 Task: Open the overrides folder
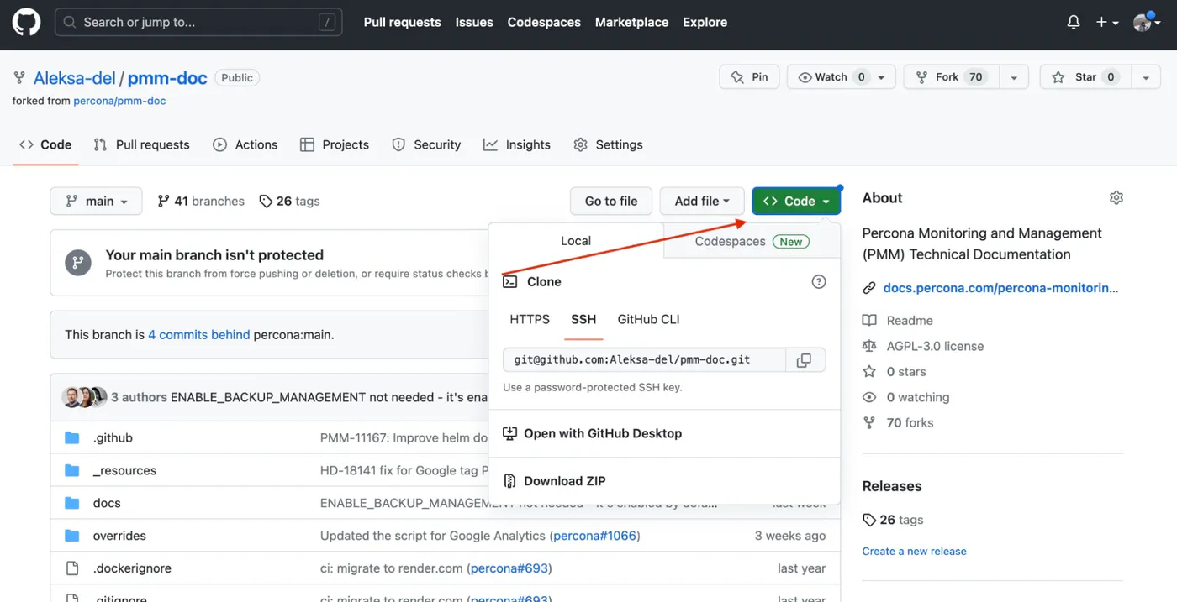[119, 536]
